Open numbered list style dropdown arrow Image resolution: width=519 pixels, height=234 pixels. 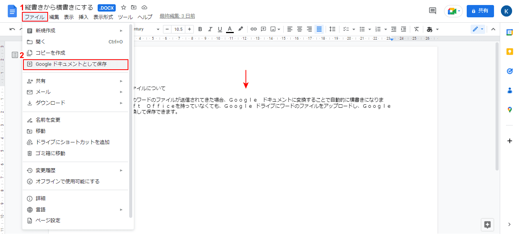(385, 30)
